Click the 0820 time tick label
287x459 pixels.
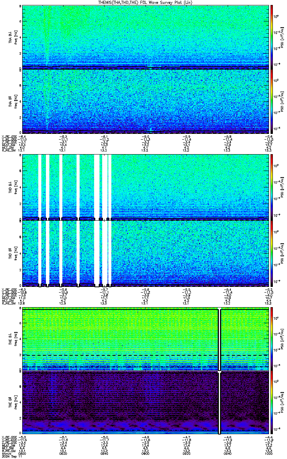pos(63,454)
